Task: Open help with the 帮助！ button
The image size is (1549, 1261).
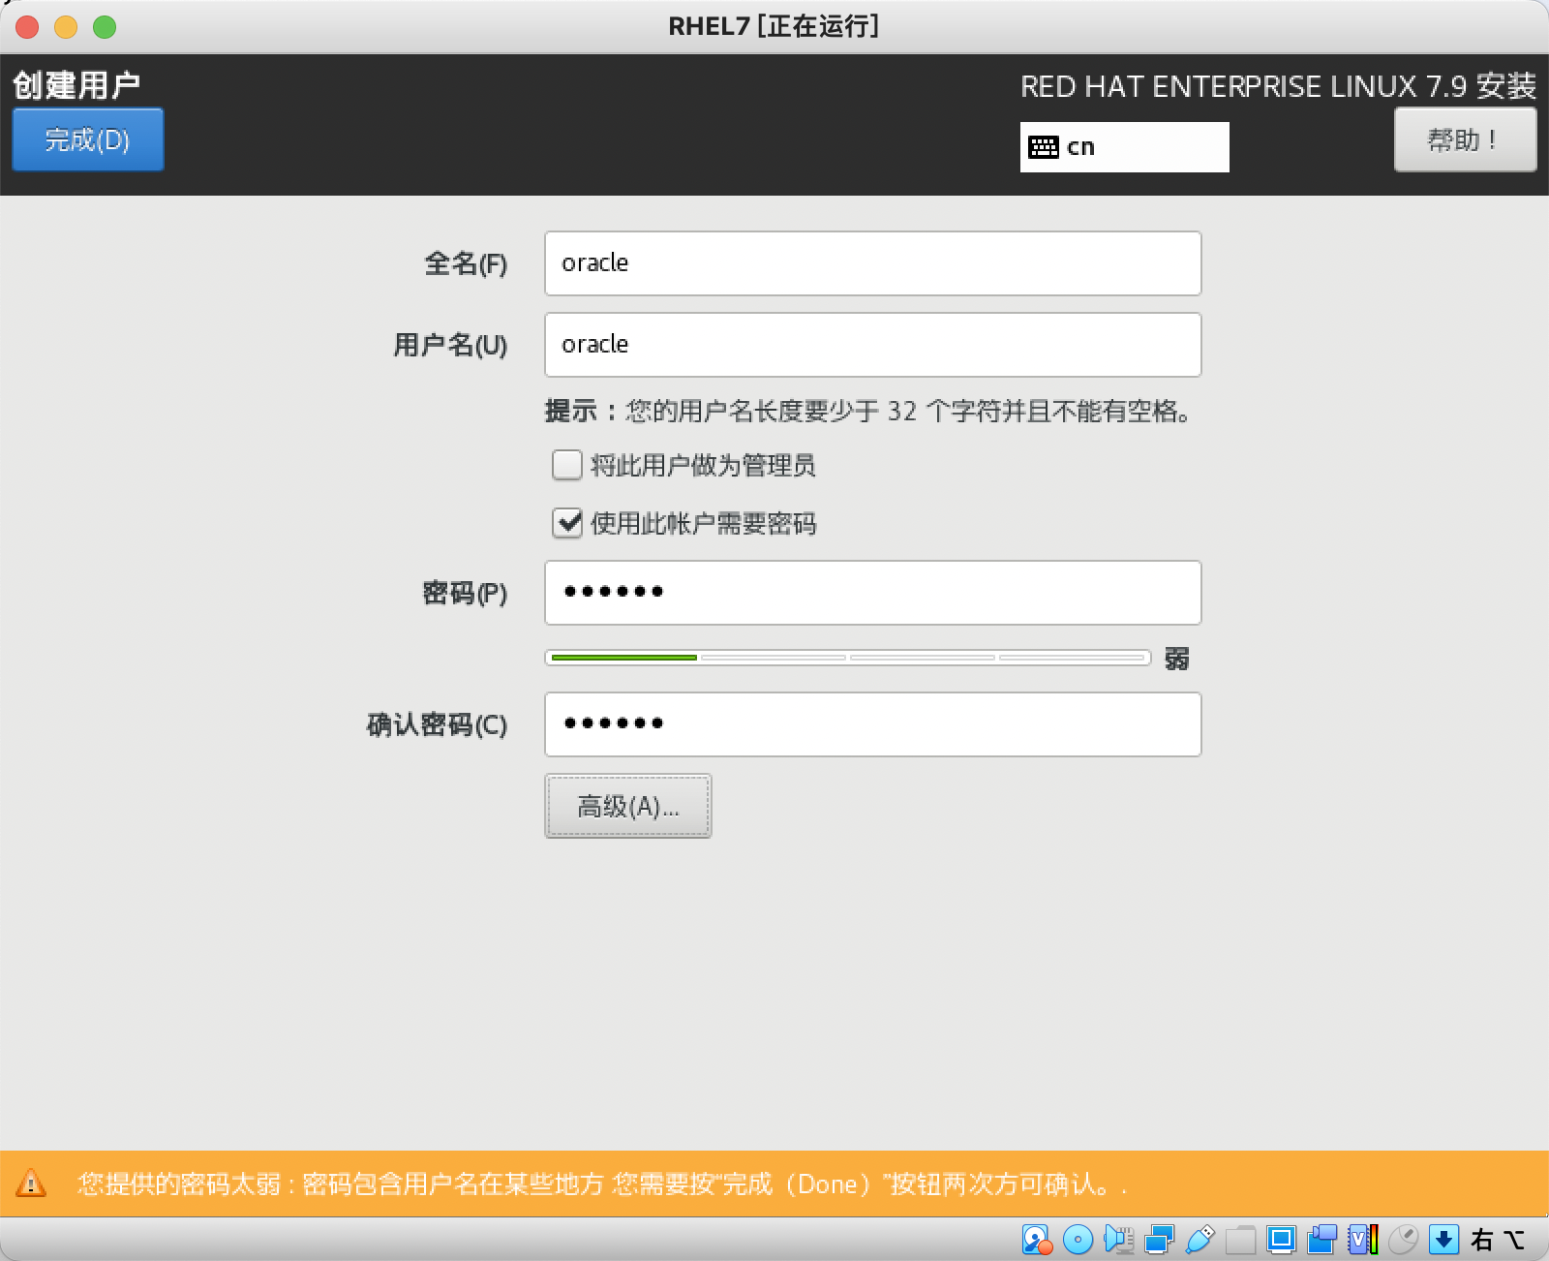Action: [1465, 139]
